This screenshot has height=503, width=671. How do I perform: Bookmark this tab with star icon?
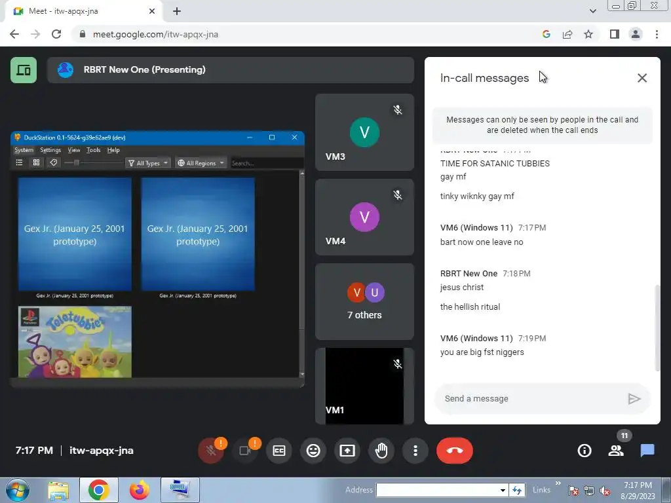tap(588, 34)
